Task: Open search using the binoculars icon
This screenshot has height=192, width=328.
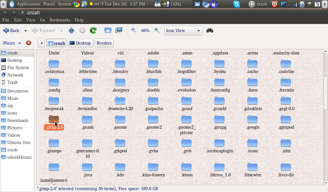Action: click(x=209, y=30)
